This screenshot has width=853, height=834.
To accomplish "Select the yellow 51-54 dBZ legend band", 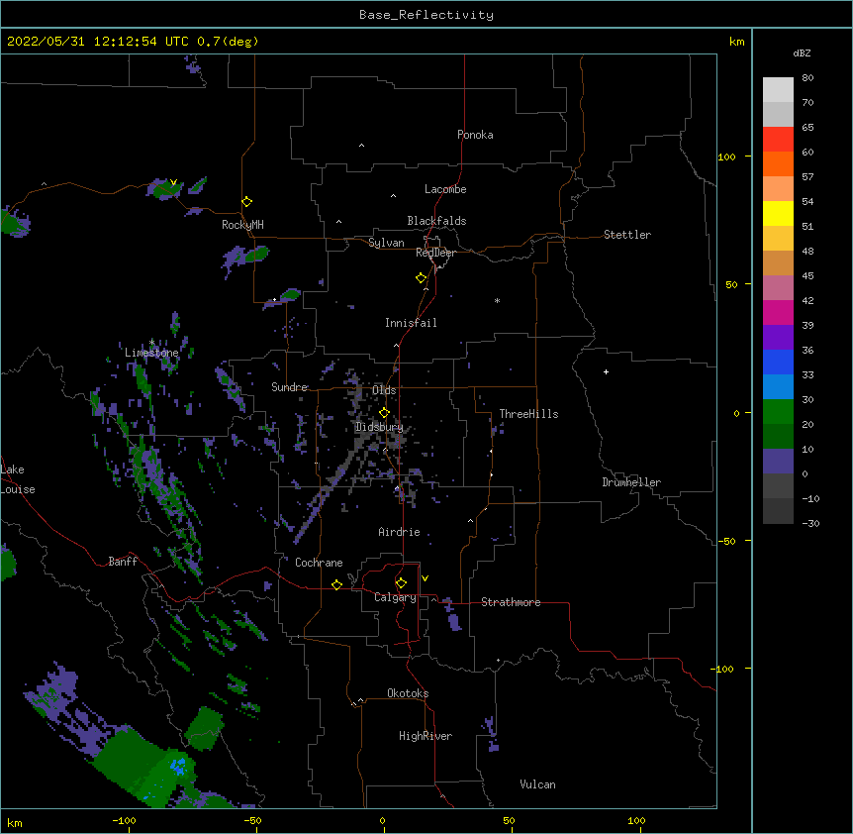I will [778, 213].
